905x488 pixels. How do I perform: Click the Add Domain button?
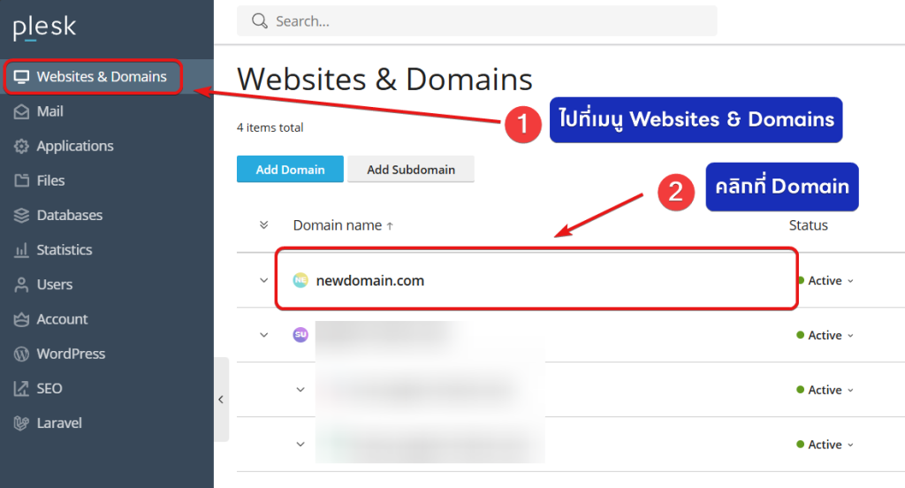click(290, 169)
